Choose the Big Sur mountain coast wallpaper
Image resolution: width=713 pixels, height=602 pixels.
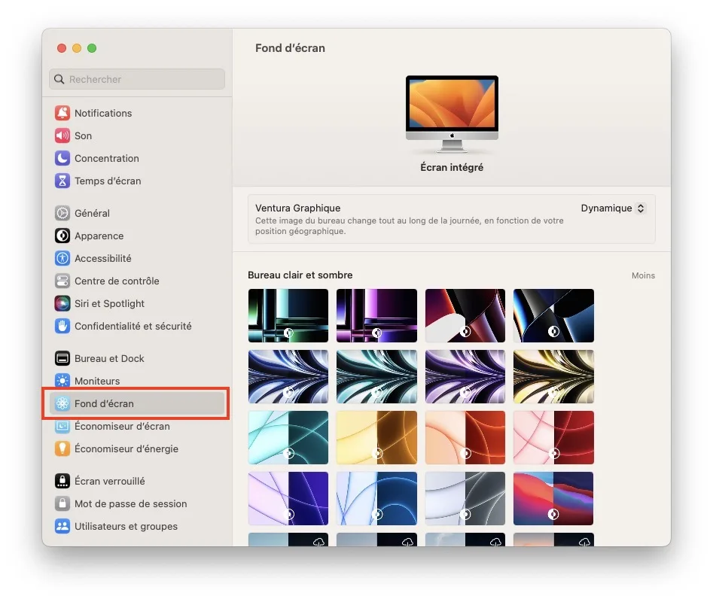coord(553,498)
